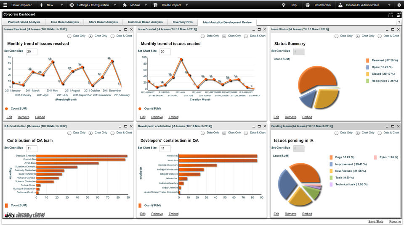
Task: Click the Help lightbulb icon
Action: pos(283,5)
